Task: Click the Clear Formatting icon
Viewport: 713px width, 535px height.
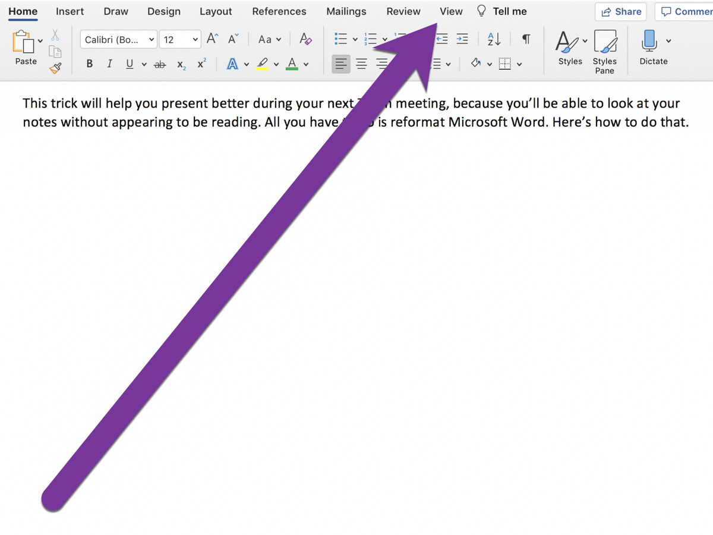Action: coord(305,39)
